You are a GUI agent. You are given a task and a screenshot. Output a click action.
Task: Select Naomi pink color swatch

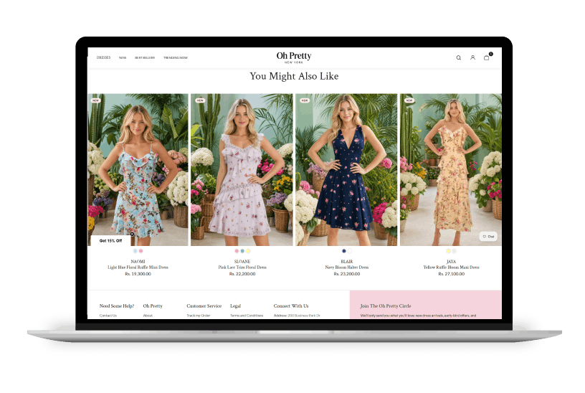(x=141, y=251)
